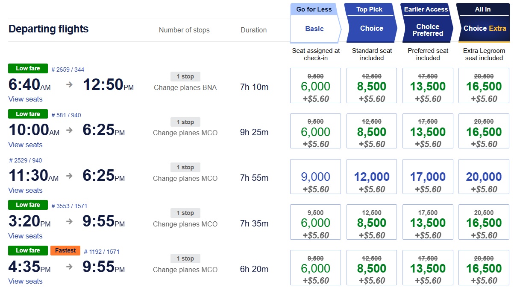The image size is (514, 293).
Task: Click the Fastest badge on the 4:35 PM flight
Action: tap(65, 250)
